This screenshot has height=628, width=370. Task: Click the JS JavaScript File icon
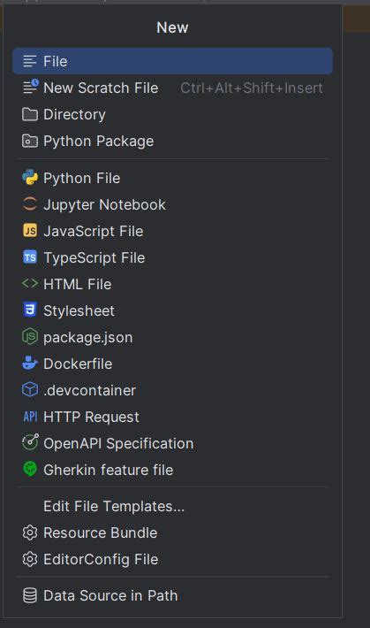(30, 231)
